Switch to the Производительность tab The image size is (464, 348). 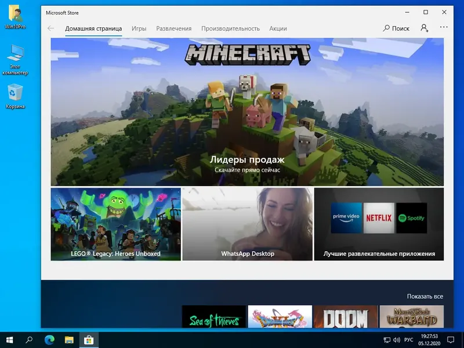(x=230, y=28)
